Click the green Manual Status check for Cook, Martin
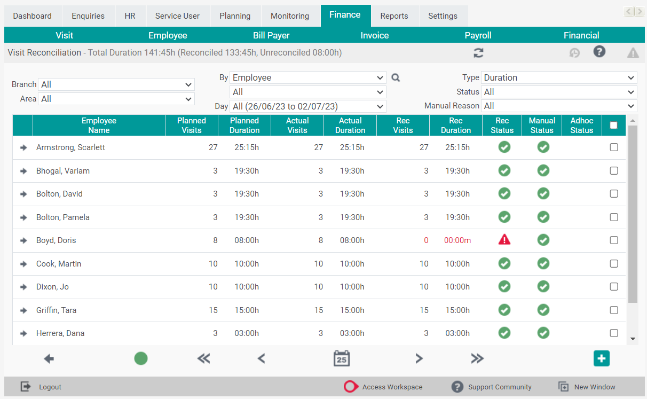 [543, 263]
